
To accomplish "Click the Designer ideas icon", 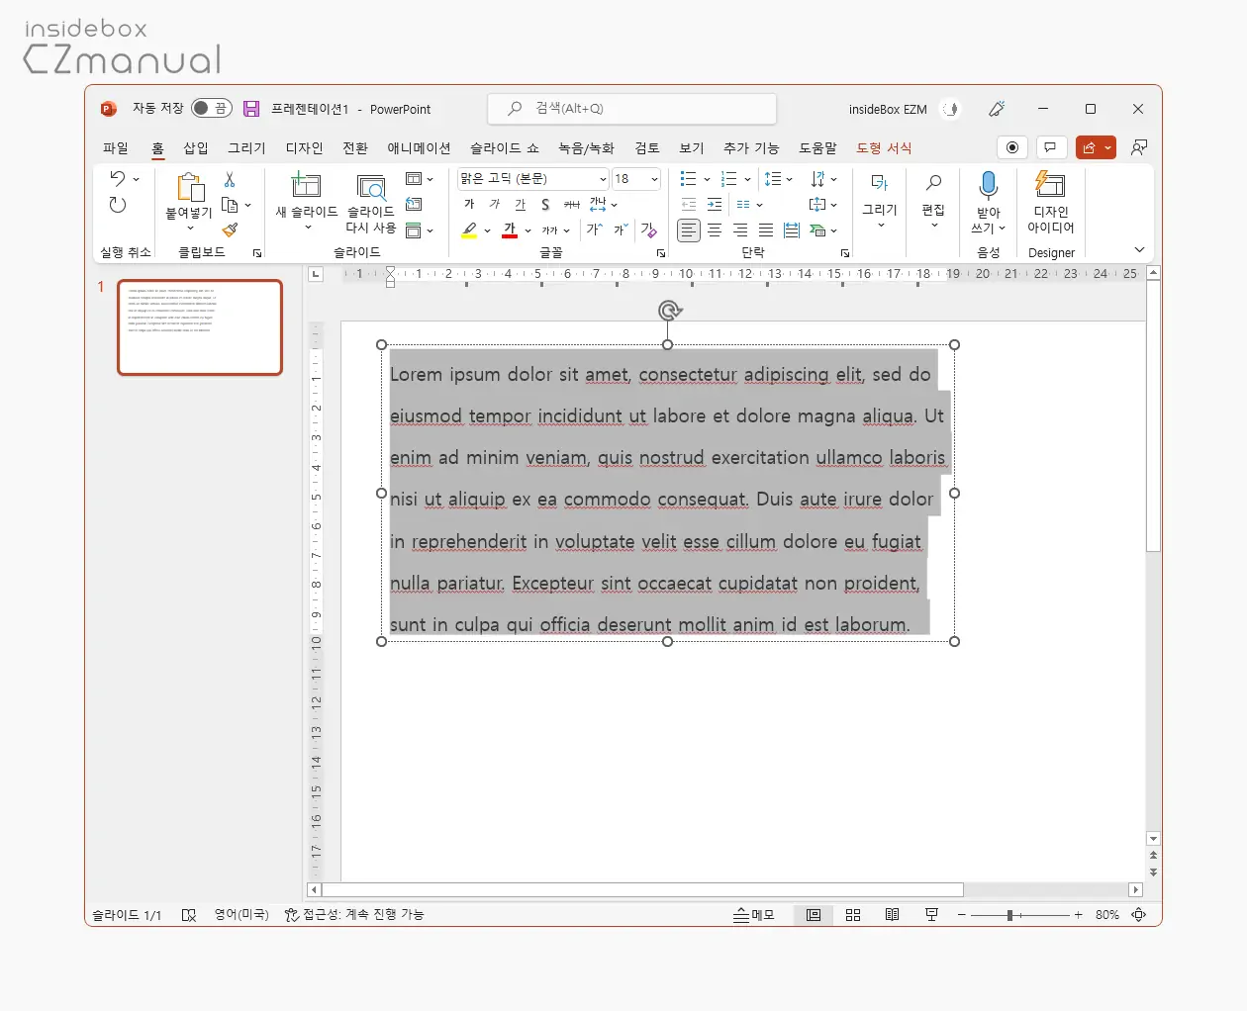I will tap(1050, 185).
